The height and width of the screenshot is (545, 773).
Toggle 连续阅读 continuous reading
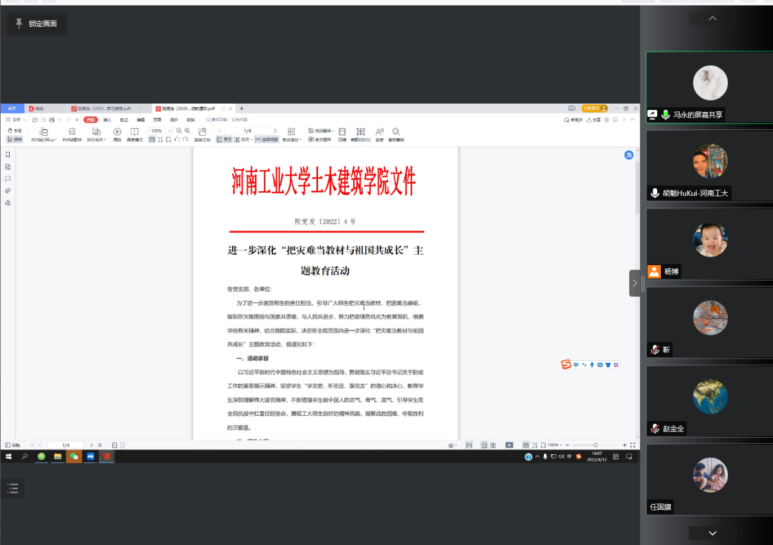(266, 140)
